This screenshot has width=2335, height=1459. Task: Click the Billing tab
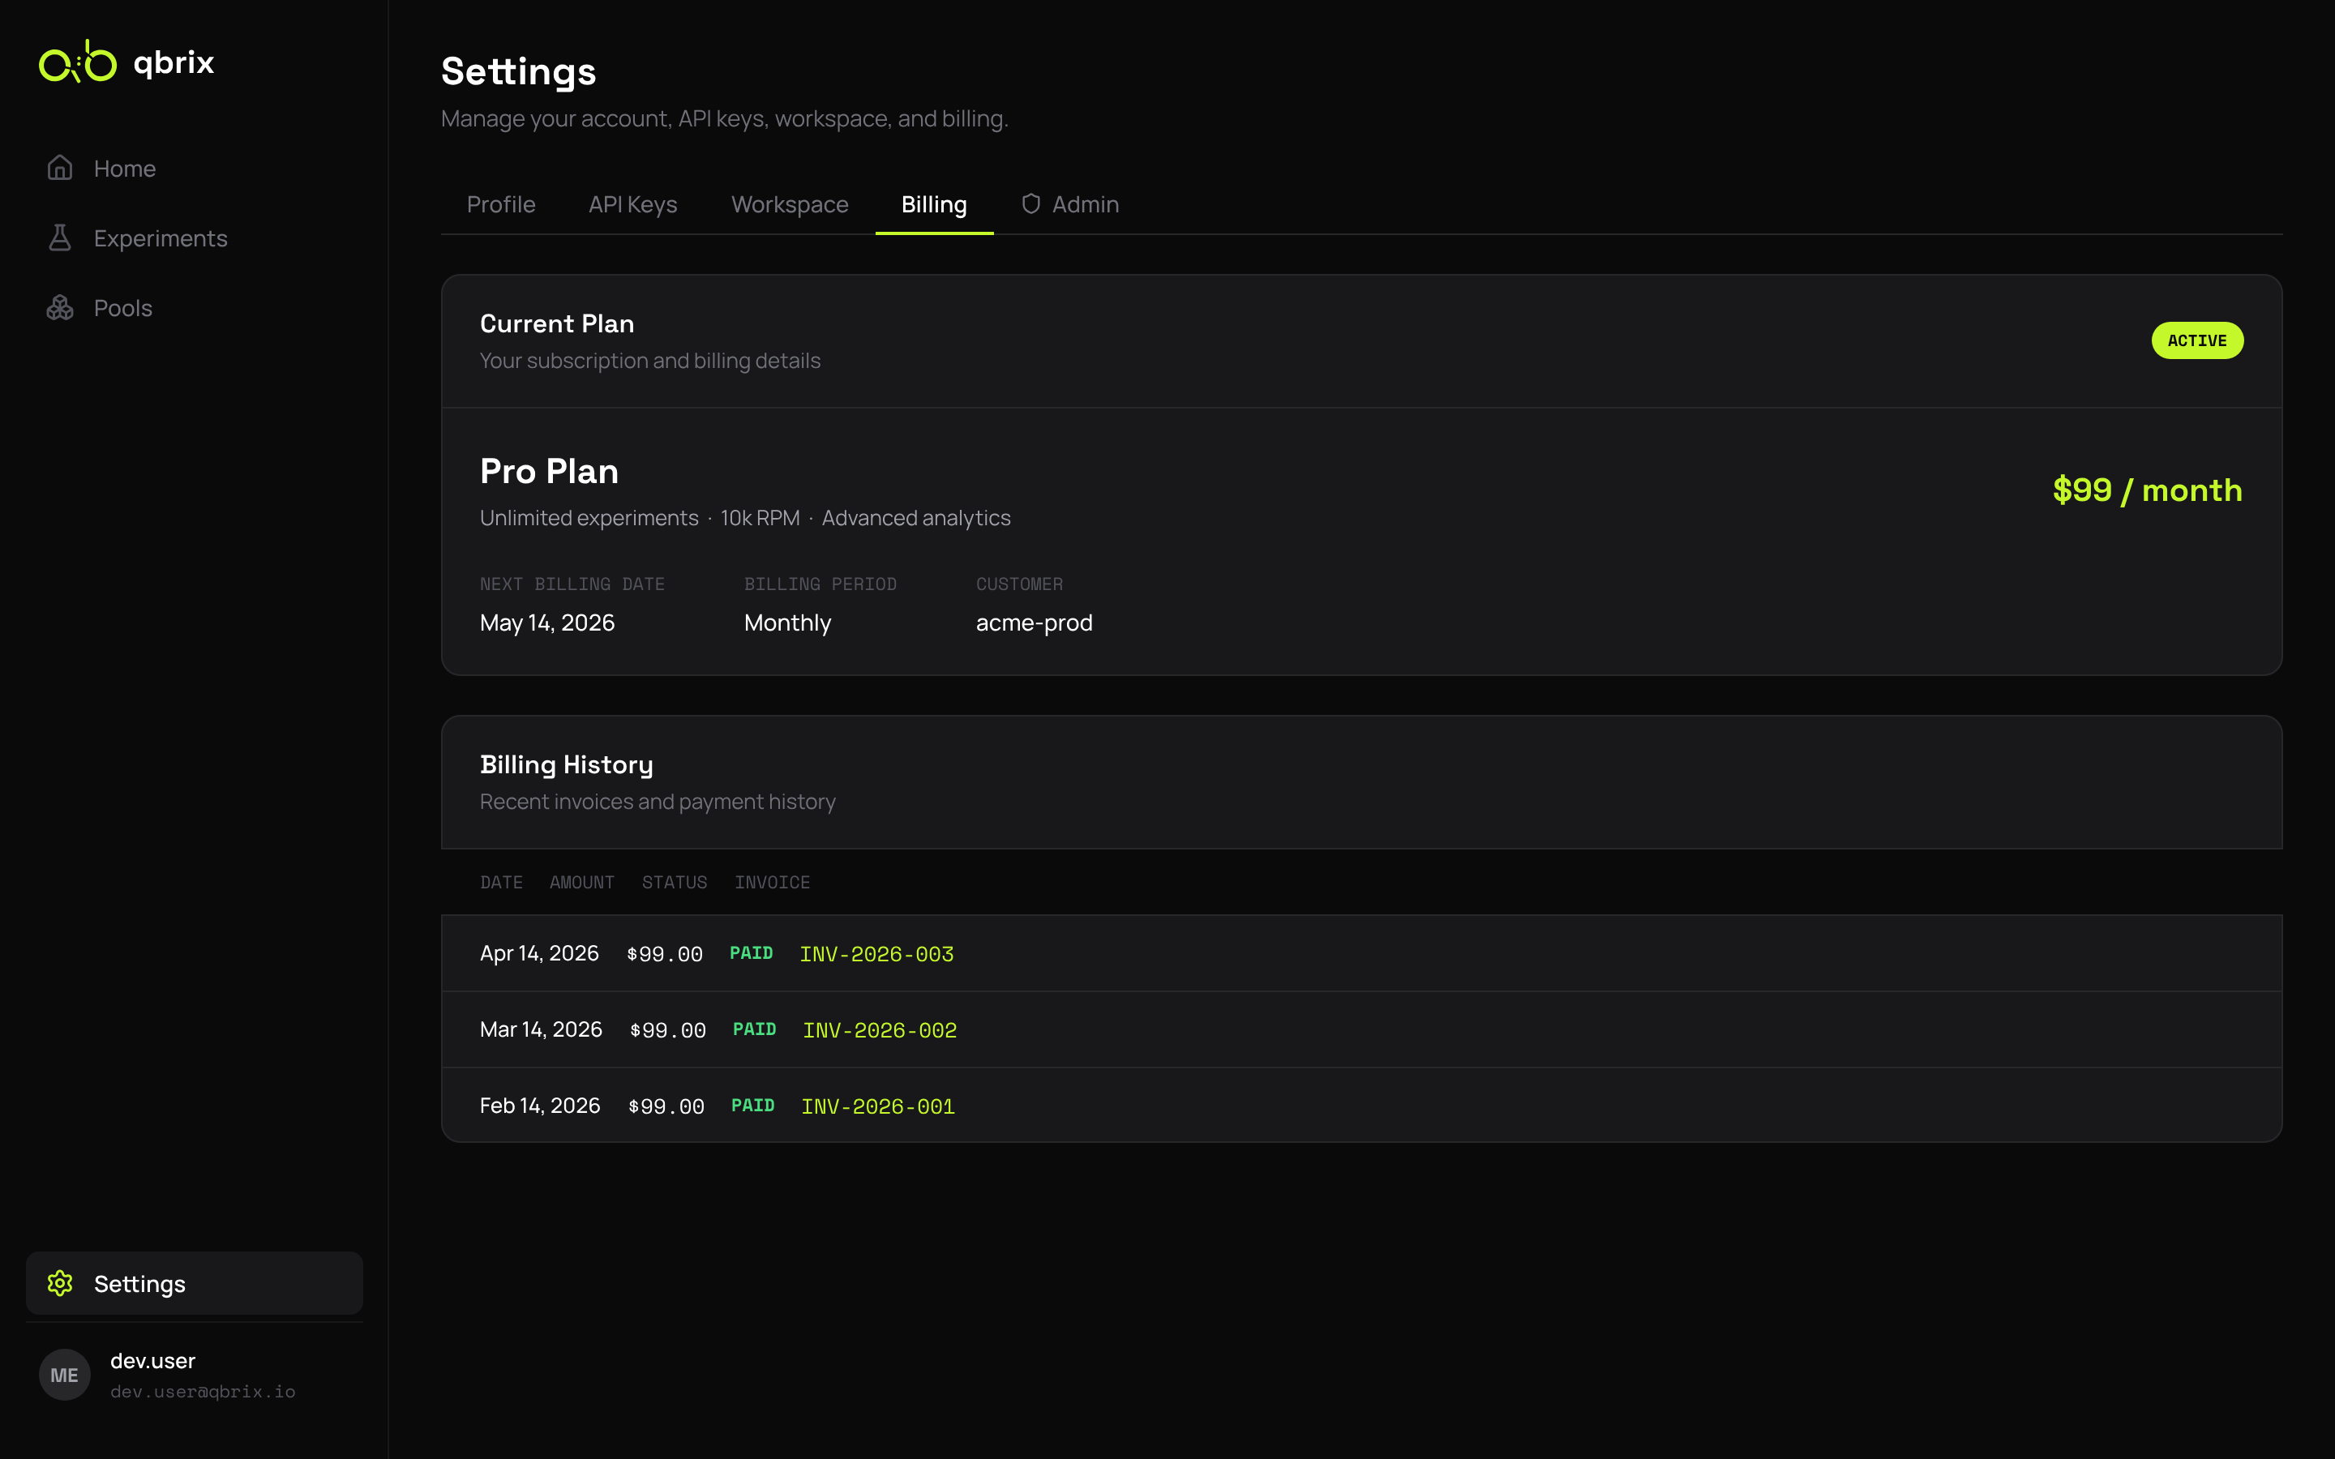pyautogui.click(x=933, y=203)
